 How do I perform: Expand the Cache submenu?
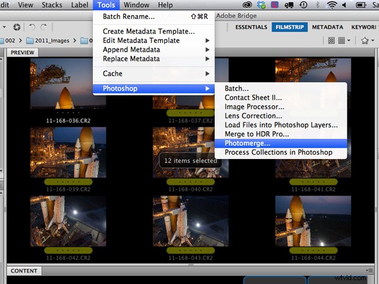coord(153,73)
